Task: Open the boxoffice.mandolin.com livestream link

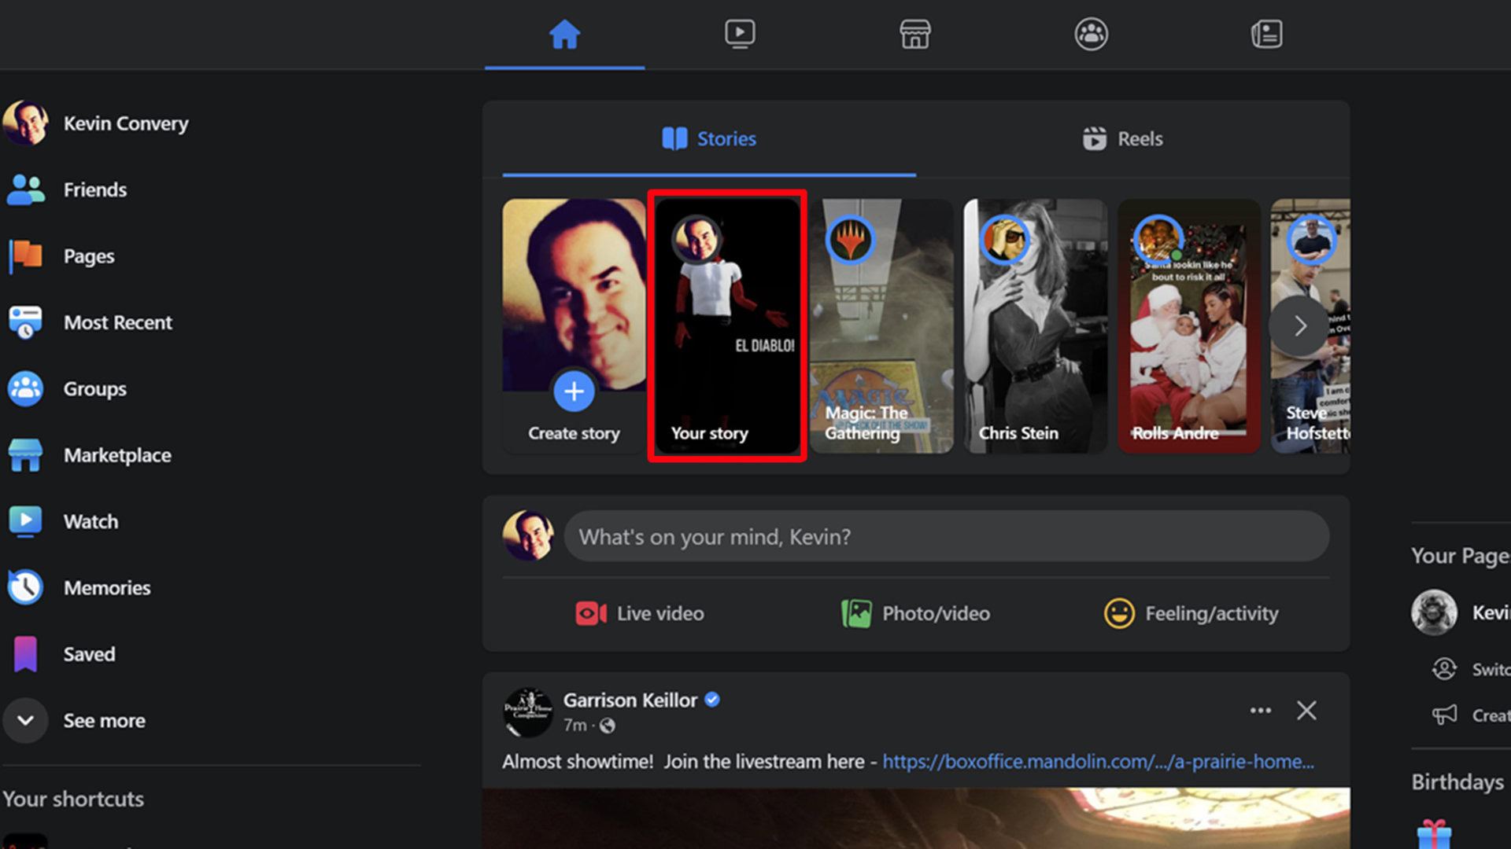Action: (x=1097, y=762)
